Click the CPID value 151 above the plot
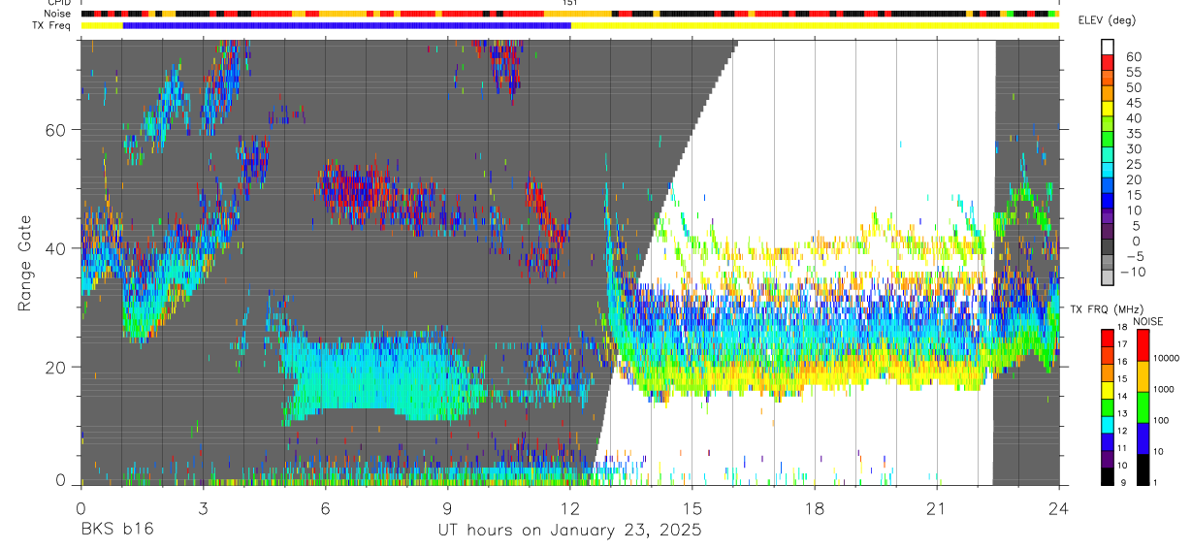This screenshot has height=550, width=1191. 570,3
